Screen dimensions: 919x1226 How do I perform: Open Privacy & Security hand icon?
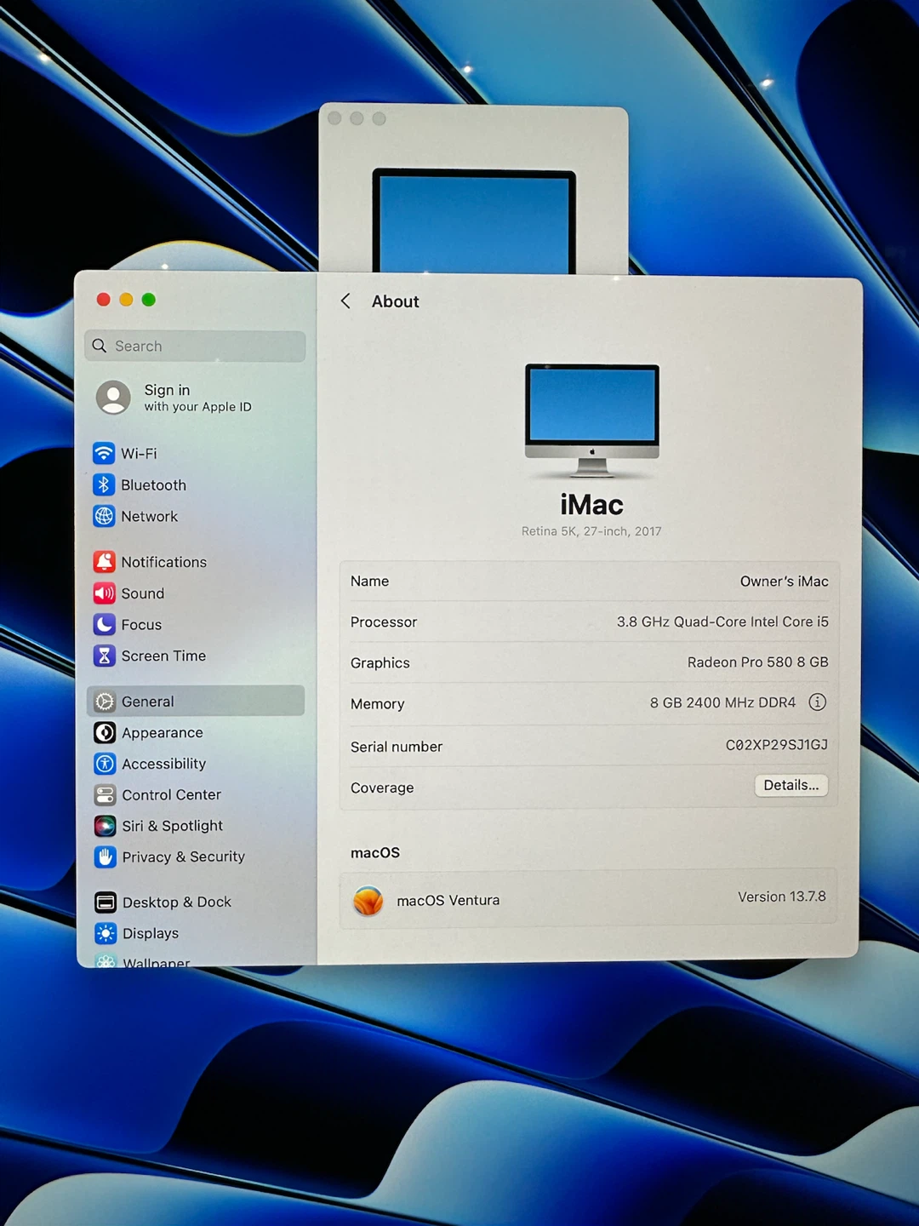[106, 856]
